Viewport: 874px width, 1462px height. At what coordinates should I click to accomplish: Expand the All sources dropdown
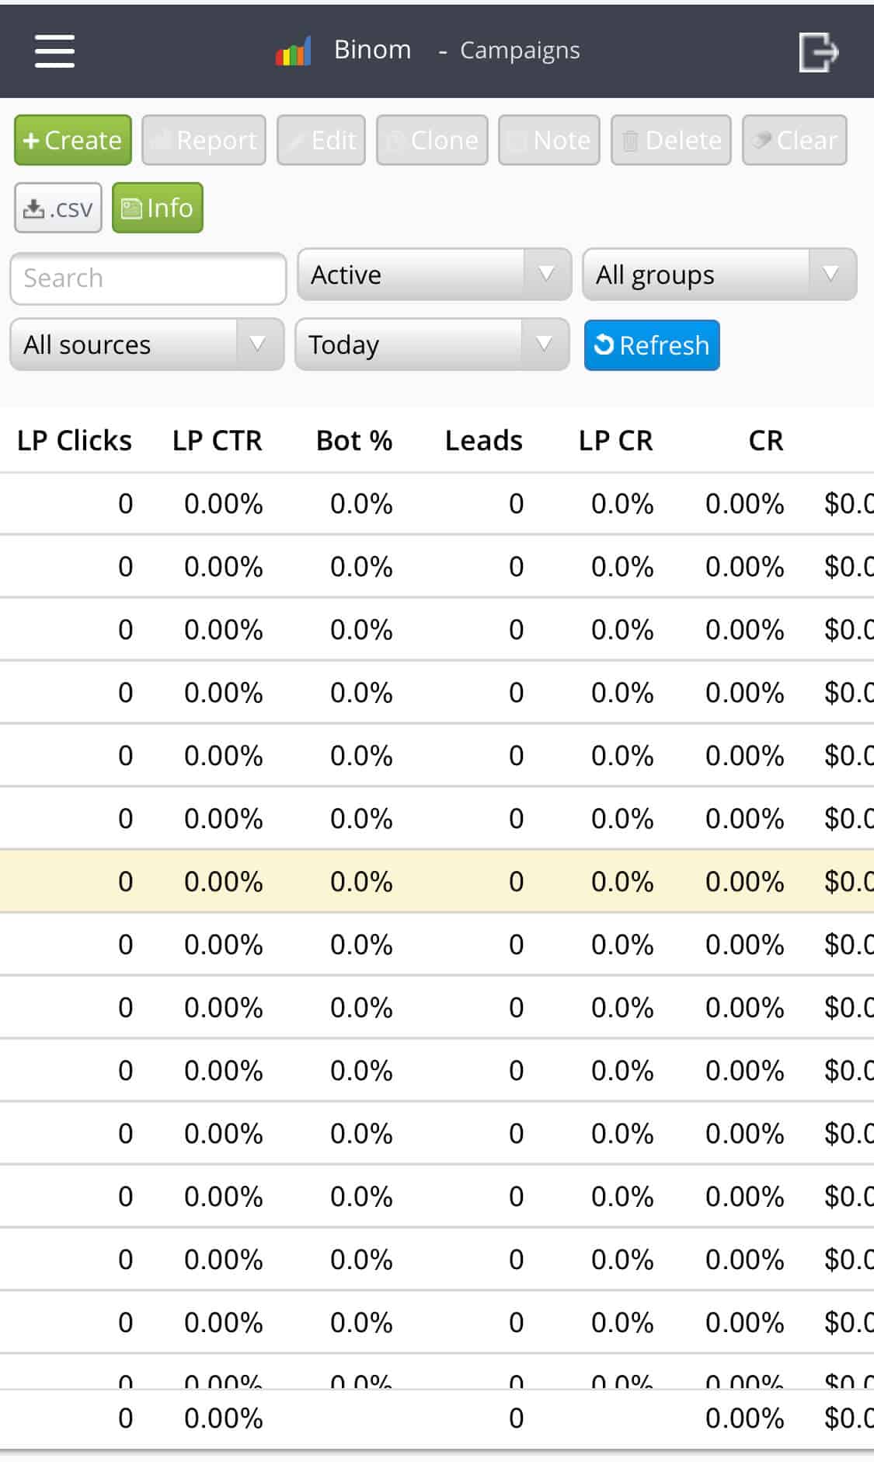(147, 345)
